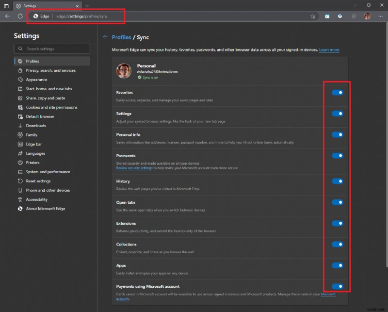The width and height of the screenshot is (388, 312).
Task: Click the browser Back arrow
Action: pyautogui.click(x=7, y=16)
